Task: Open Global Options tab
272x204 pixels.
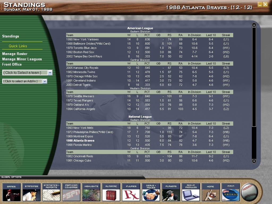Action: pos(11,177)
